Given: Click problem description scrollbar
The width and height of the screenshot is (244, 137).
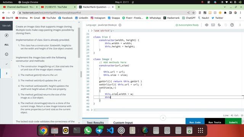Looking at the screenshot, I should 79,43.
